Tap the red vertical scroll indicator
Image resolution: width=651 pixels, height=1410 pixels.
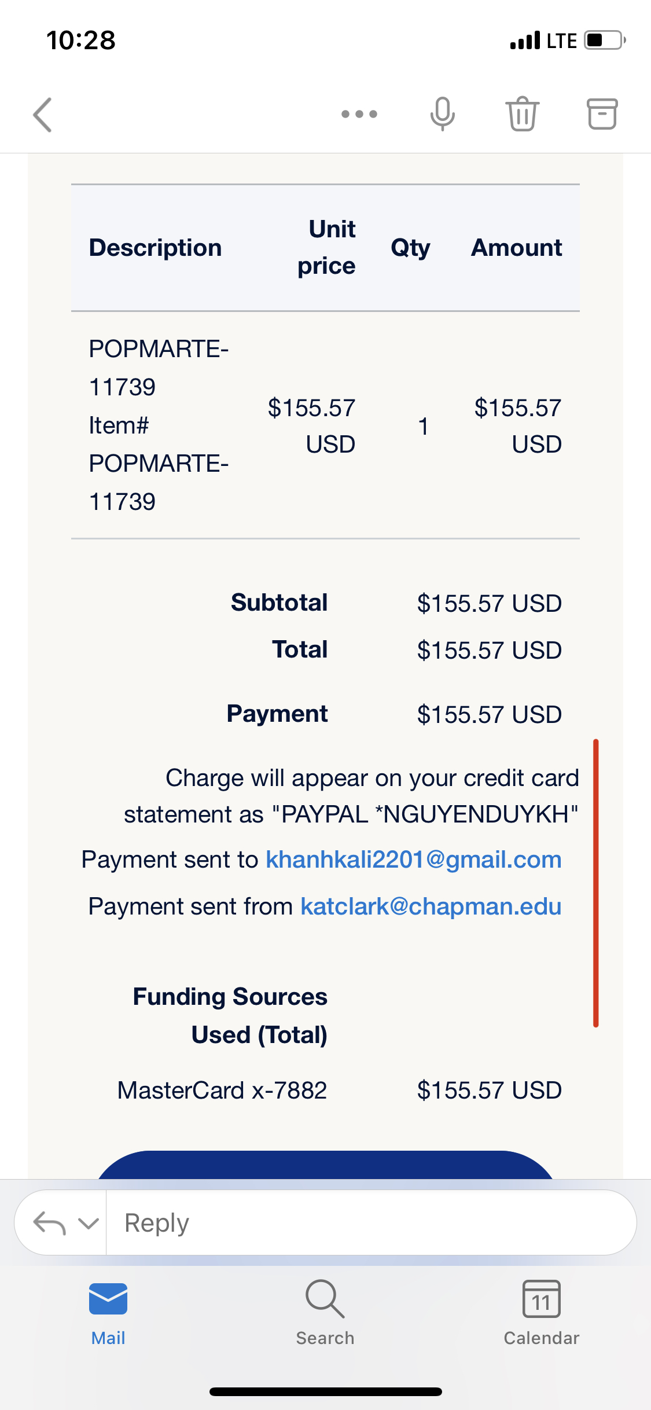(x=595, y=883)
